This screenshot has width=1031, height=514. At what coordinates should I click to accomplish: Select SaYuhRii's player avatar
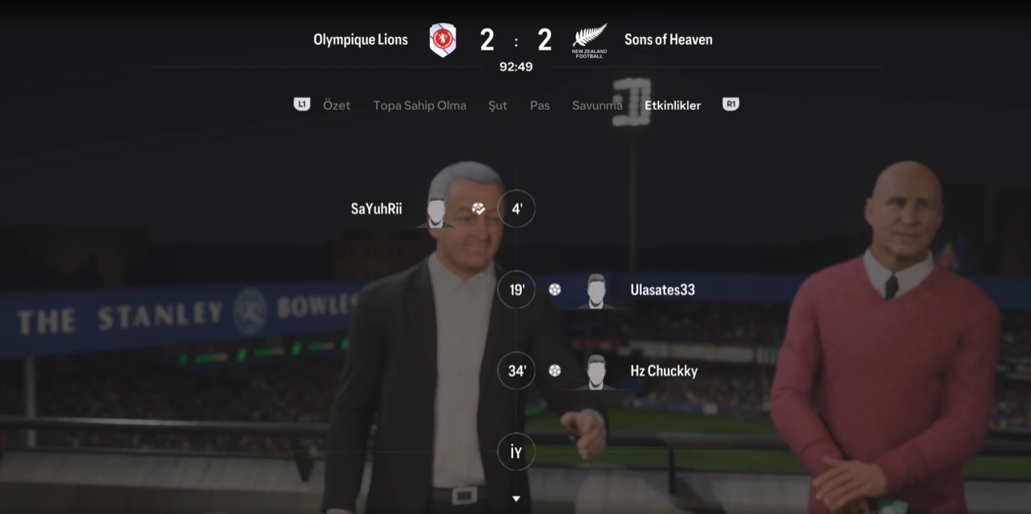(436, 211)
